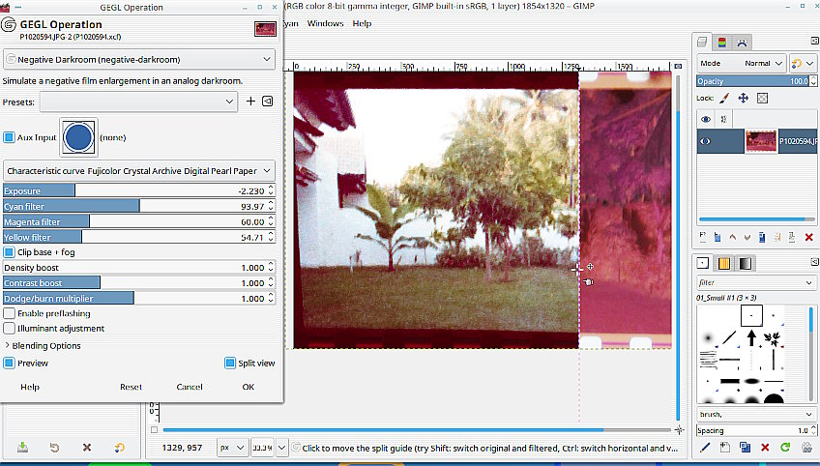Viewport: 820px width, 466px height.
Task: Open the zoom level dropdown arrow
Action: [x=282, y=448]
